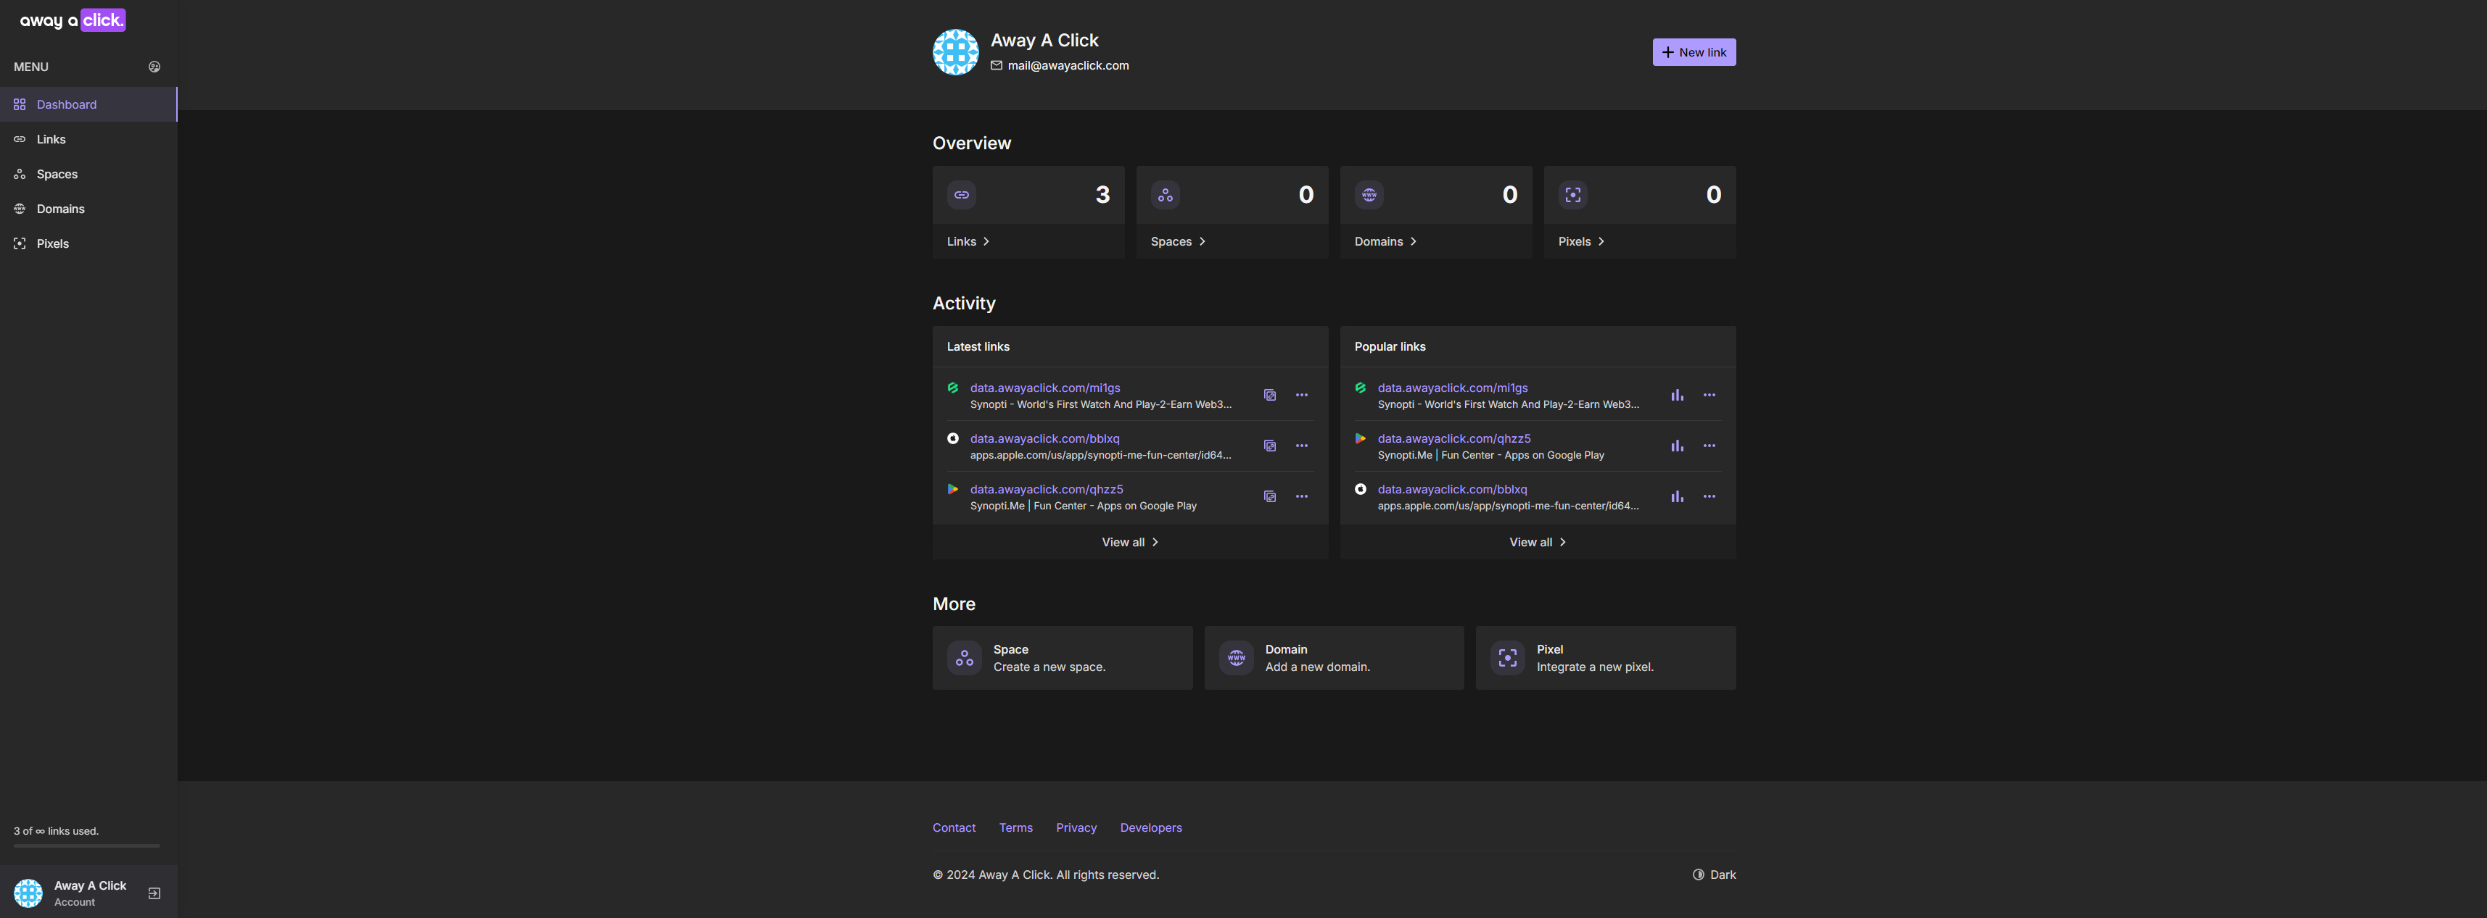
Task: Open the Developers footer link
Action: (1150, 827)
